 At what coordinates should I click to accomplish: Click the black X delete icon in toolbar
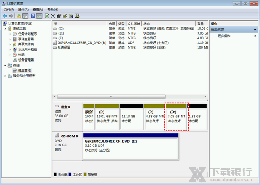[x=53, y=16]
